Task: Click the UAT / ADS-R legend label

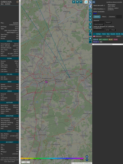Action: click(103, 40)
